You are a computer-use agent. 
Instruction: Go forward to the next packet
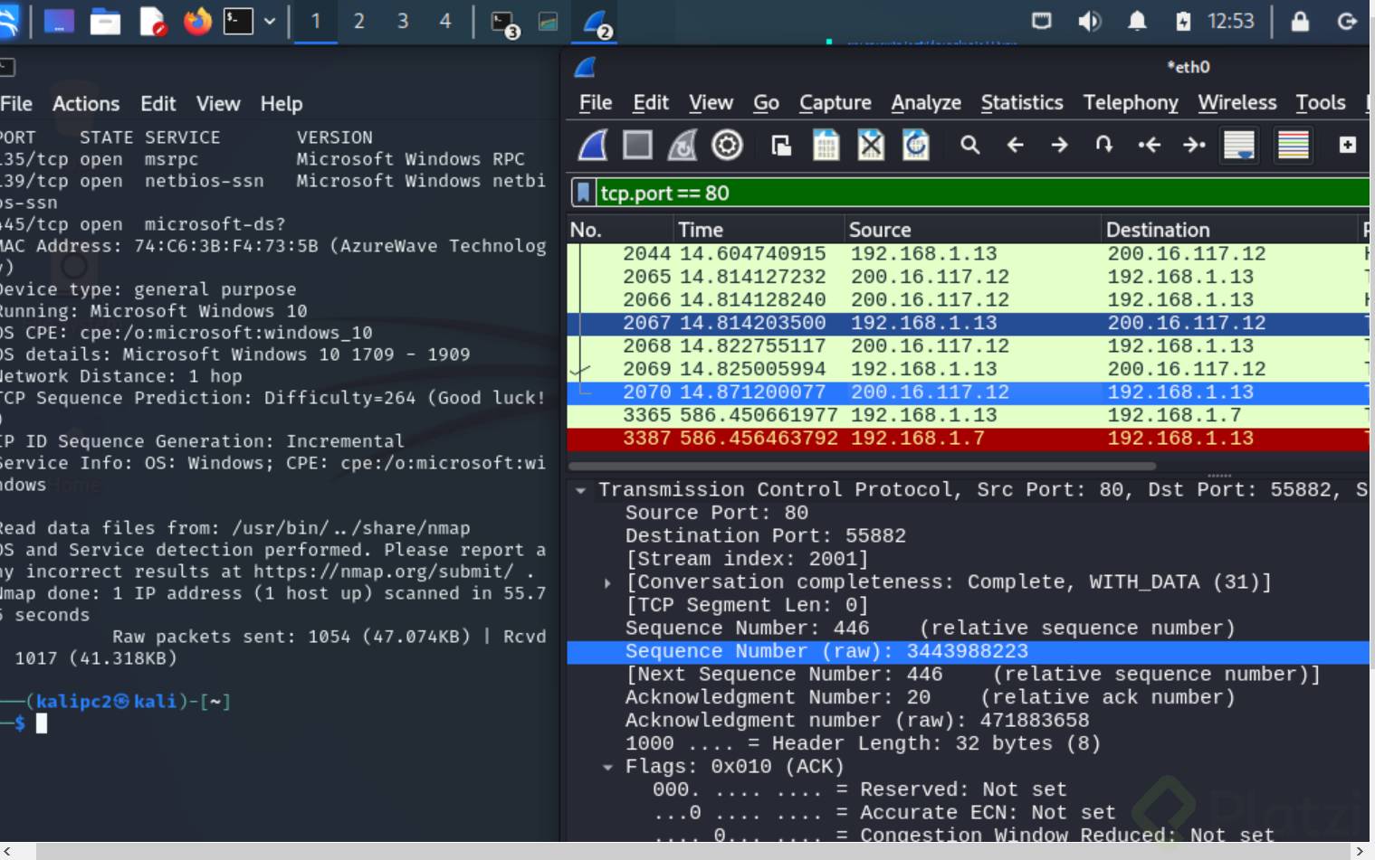tap(1059, 145)
